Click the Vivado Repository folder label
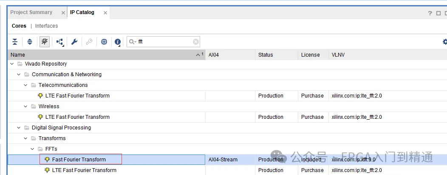 pos(46,64)
